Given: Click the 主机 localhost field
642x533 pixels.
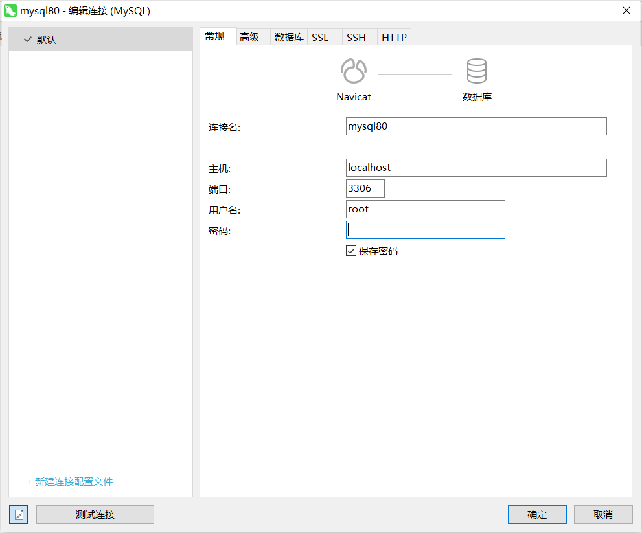Looking at the screenshot, I should 476,168.
